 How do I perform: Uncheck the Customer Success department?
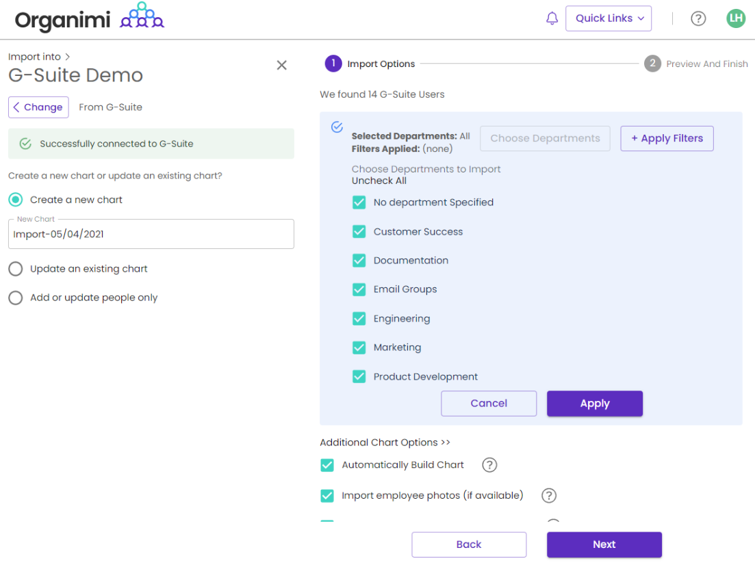[x=359, y=232]
